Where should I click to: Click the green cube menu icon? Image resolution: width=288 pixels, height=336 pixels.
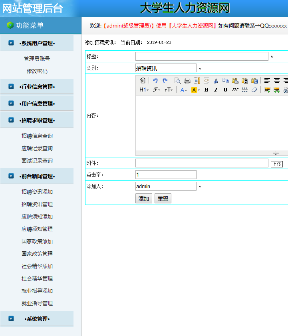[10, 25]
